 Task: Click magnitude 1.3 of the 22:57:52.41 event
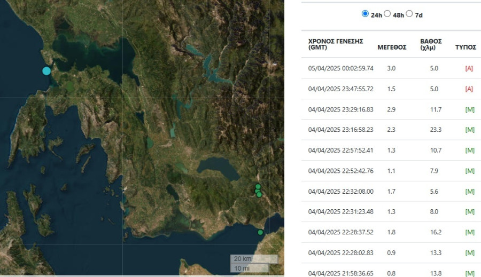[391, 150]
